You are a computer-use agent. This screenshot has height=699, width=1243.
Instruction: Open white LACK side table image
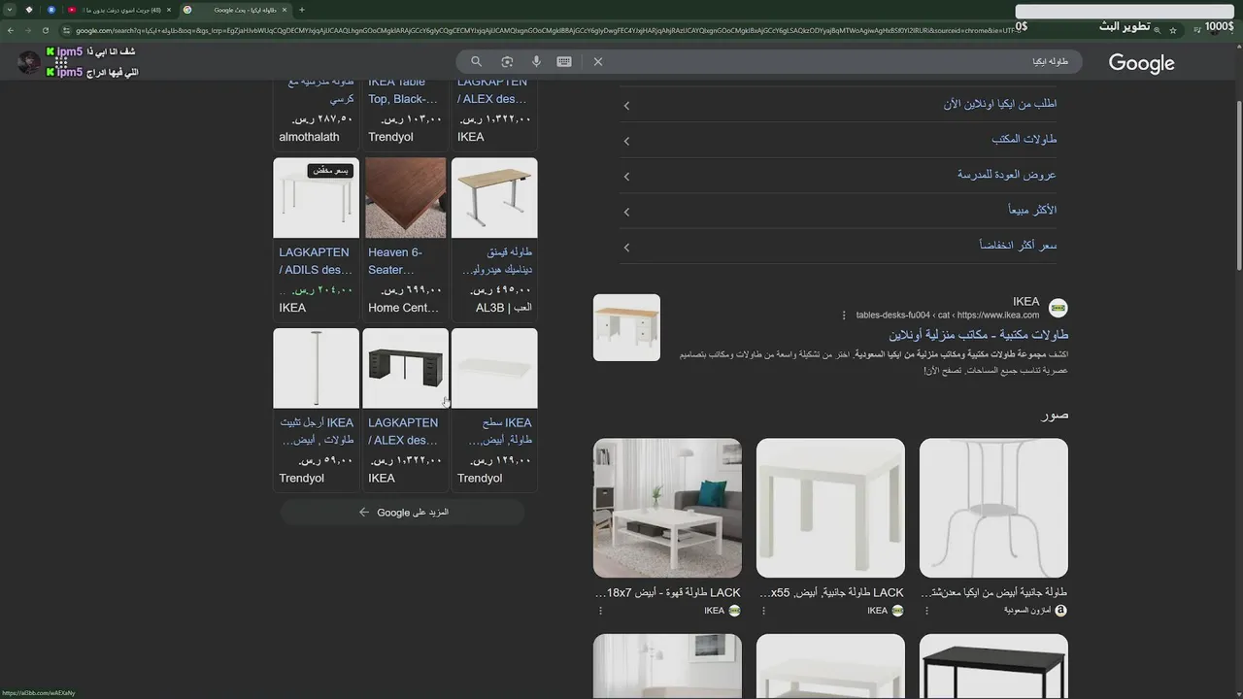click(x=830, y=508)
